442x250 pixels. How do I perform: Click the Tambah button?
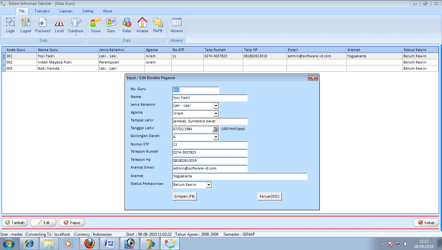pyautogui.click(x=15, y=223)
